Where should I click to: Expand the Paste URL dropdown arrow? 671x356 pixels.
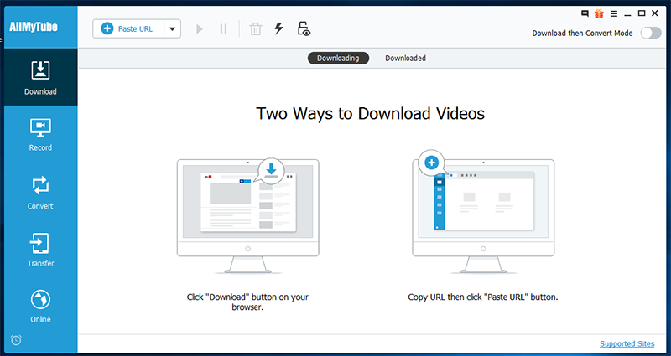point(173,28)
